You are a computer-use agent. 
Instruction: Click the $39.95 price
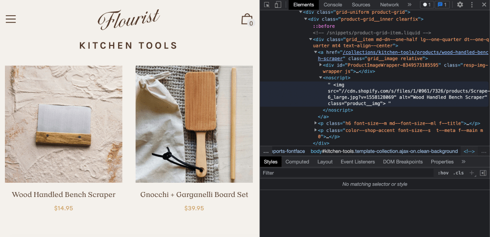tap(194, 208)
